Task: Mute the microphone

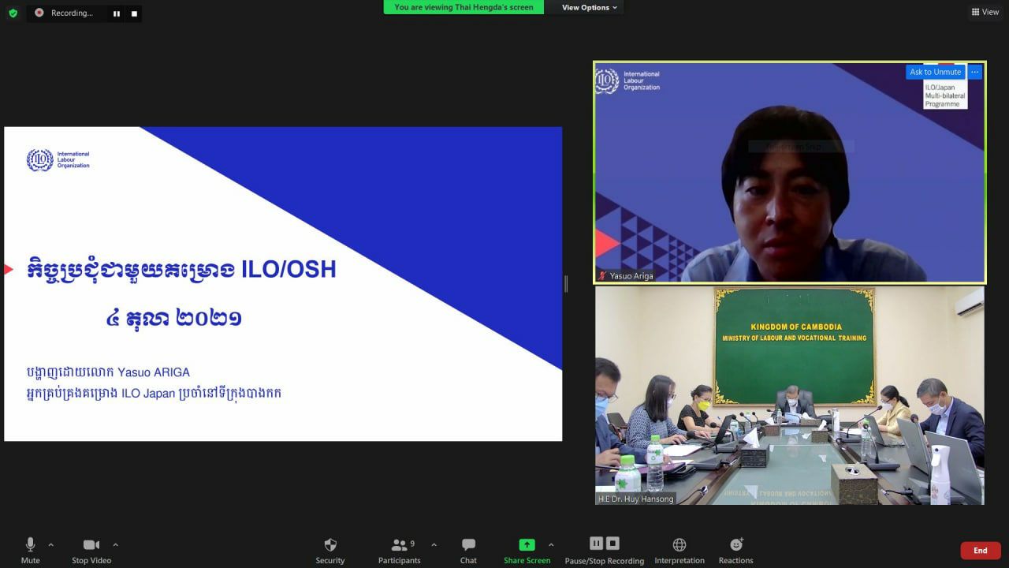Action: pos(31,551)
